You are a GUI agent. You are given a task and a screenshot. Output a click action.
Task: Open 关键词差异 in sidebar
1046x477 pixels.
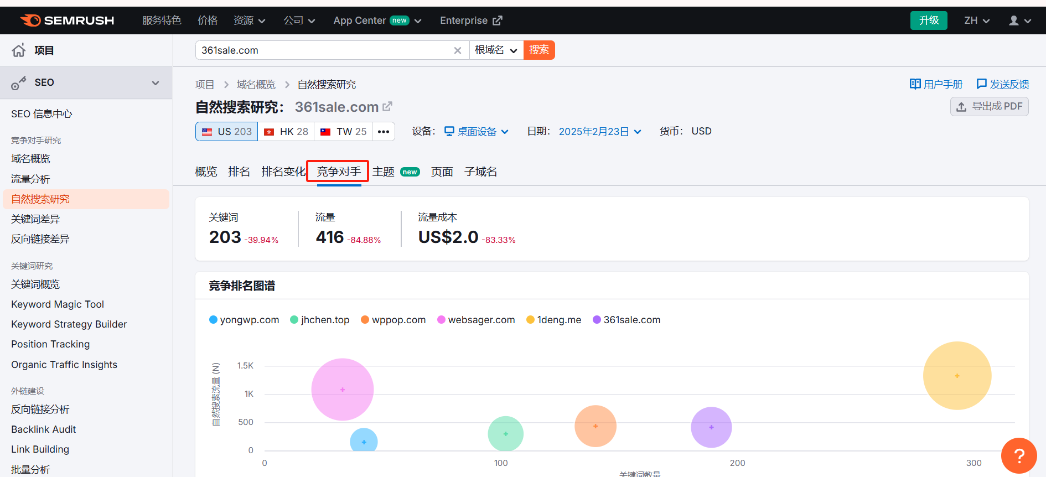(x=35, y=219)
